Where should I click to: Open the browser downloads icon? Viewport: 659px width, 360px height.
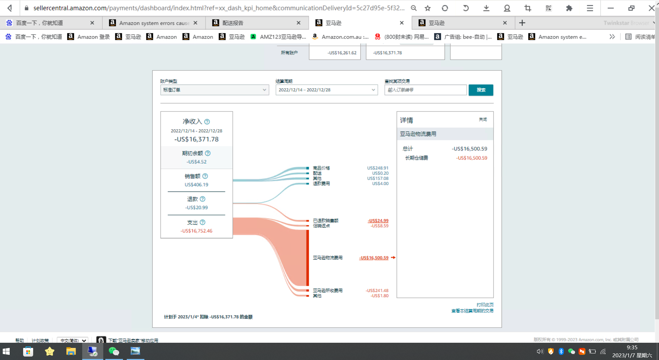click(486, 8)
